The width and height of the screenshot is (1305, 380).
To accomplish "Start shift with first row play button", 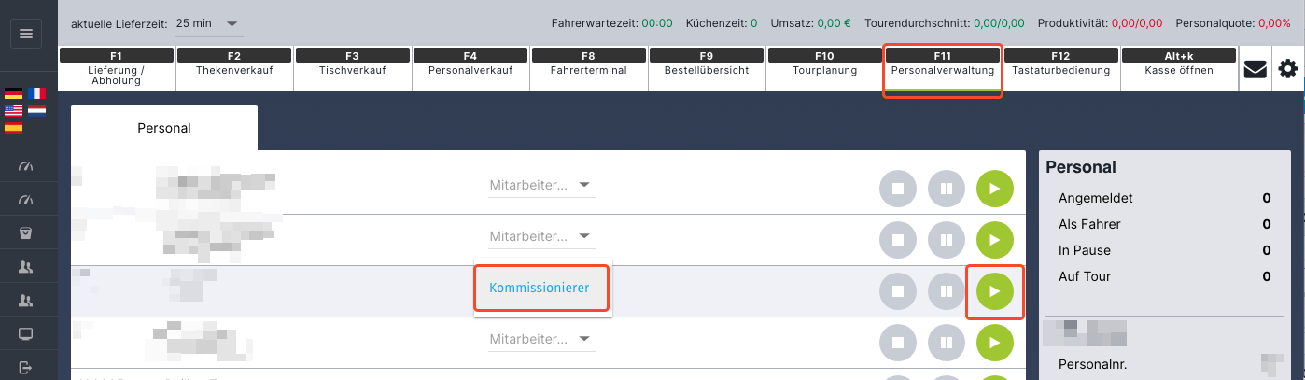I will coord(994,189).
